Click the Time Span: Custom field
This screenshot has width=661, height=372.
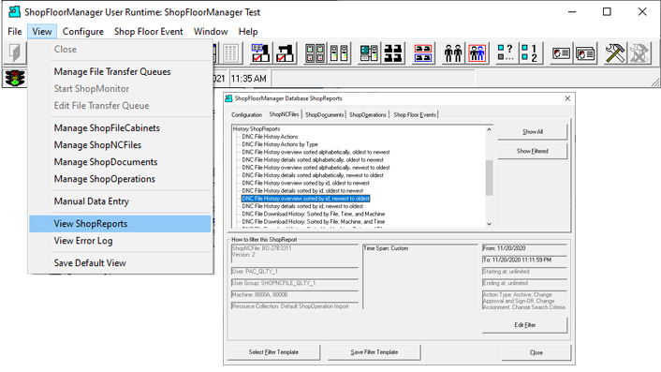(x=419, y=276)
